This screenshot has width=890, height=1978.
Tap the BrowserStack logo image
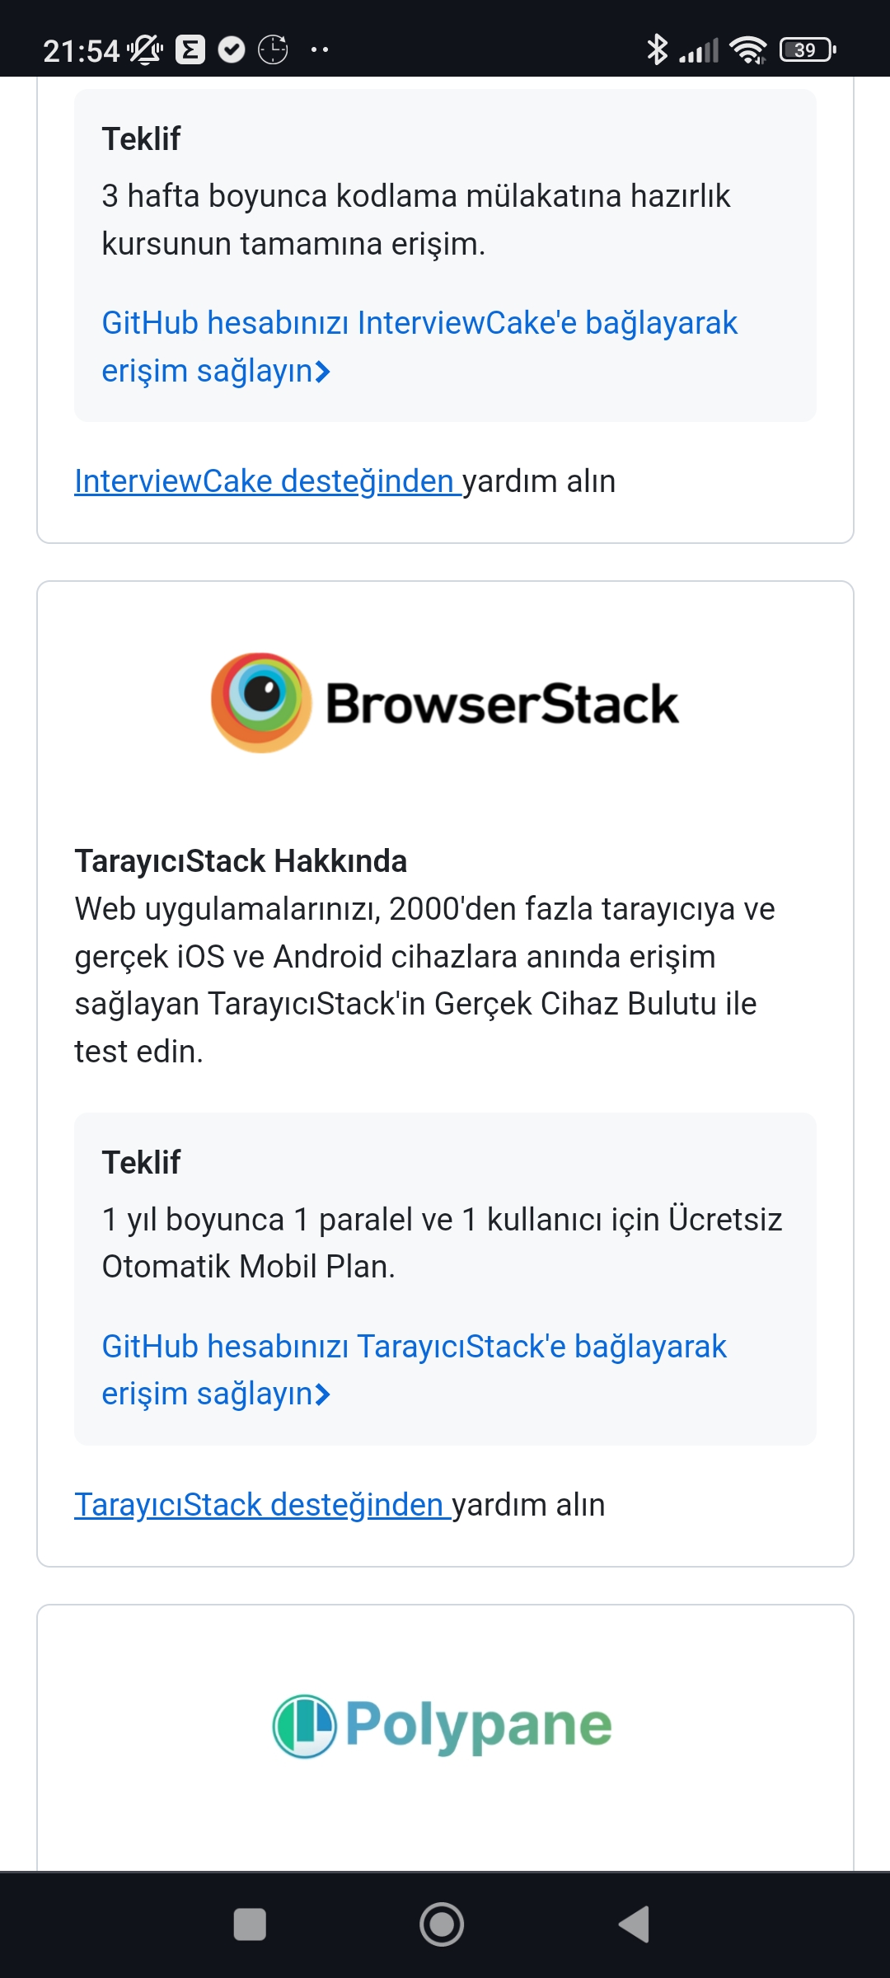click(445, 703)
